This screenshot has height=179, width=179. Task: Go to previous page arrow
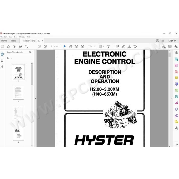pos(39,46)
